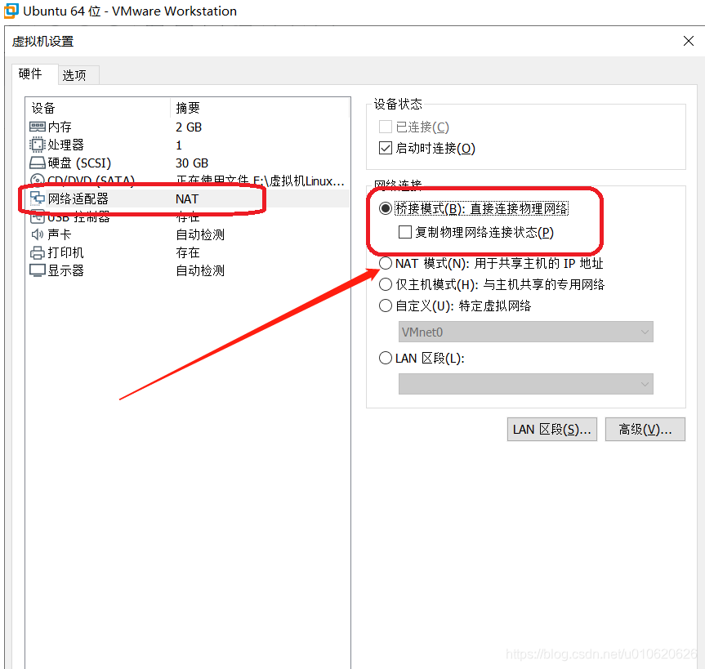Click the 自动检测 summary for 显示器
The height and width of the screenshot is (669, 705).
[x=200, y=270]
